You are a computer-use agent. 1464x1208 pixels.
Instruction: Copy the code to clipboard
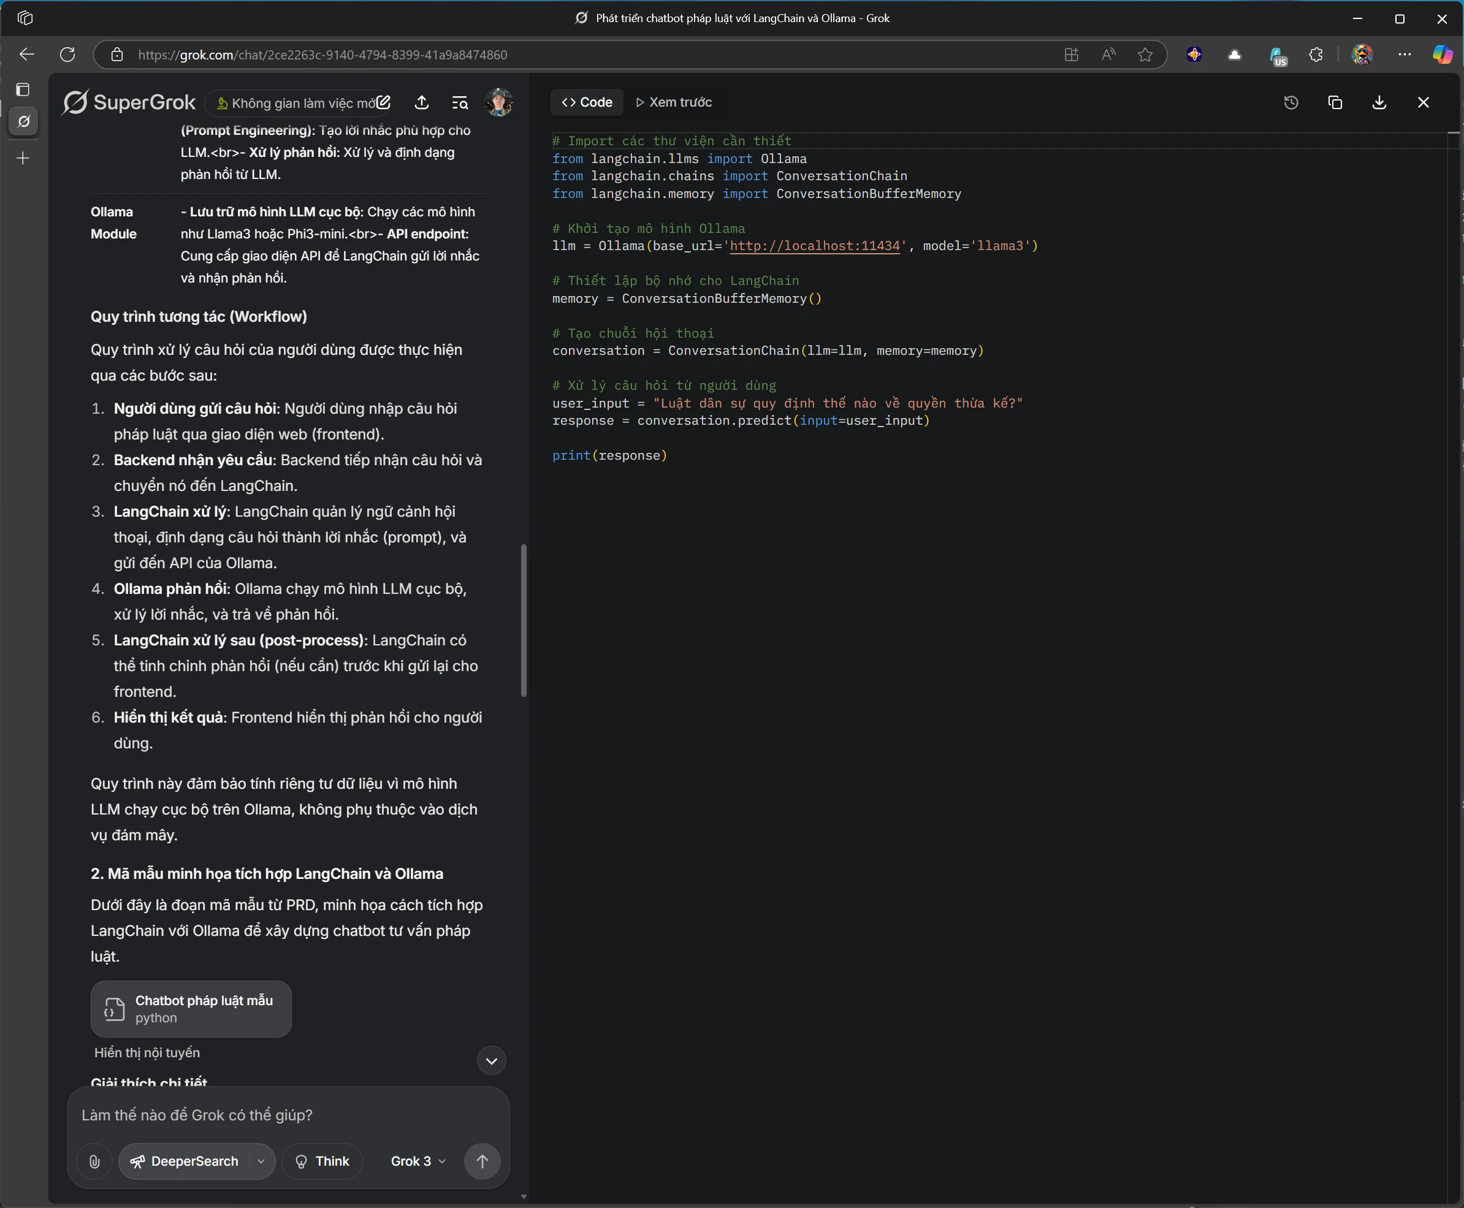[x=1335, y=102]
